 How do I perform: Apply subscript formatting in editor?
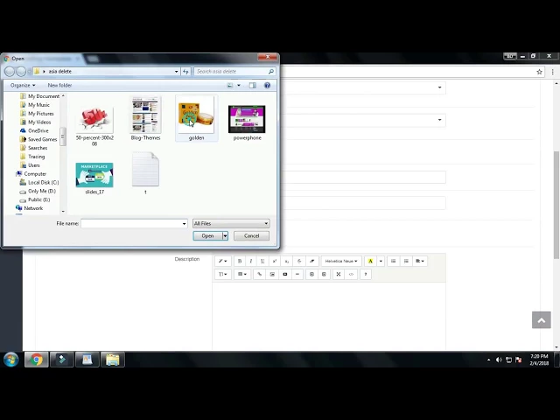pos(287,261)
